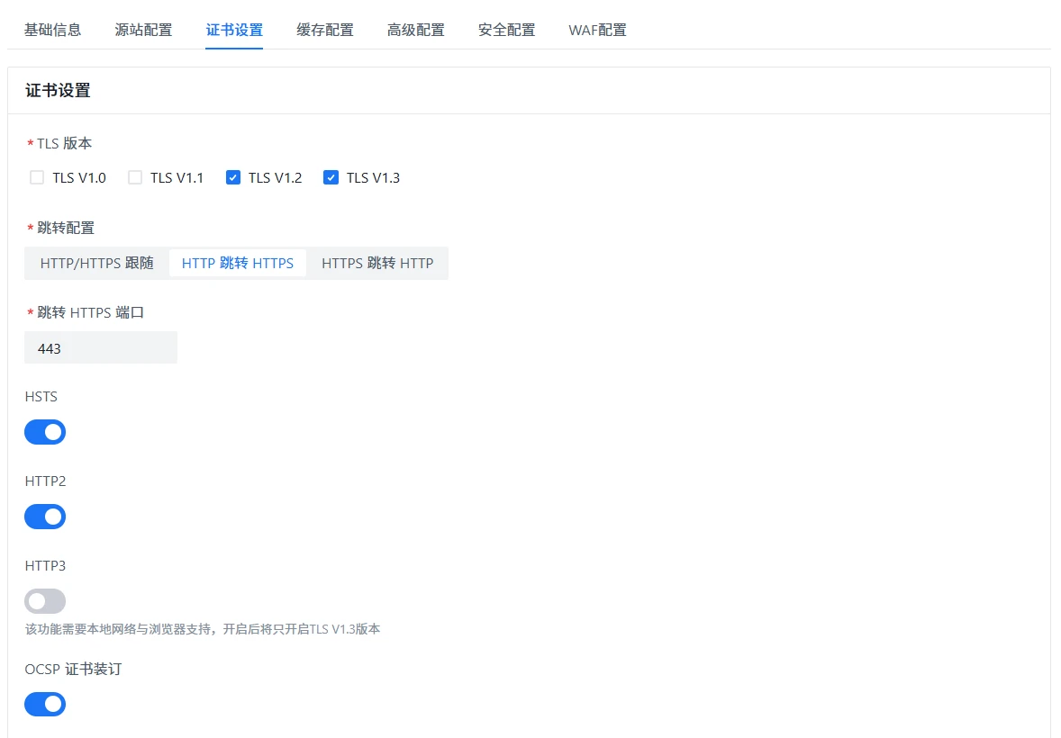Go to the 缓存配置 tab
This screenshot has height=738, width=1061.
click(x=325, y=30)
